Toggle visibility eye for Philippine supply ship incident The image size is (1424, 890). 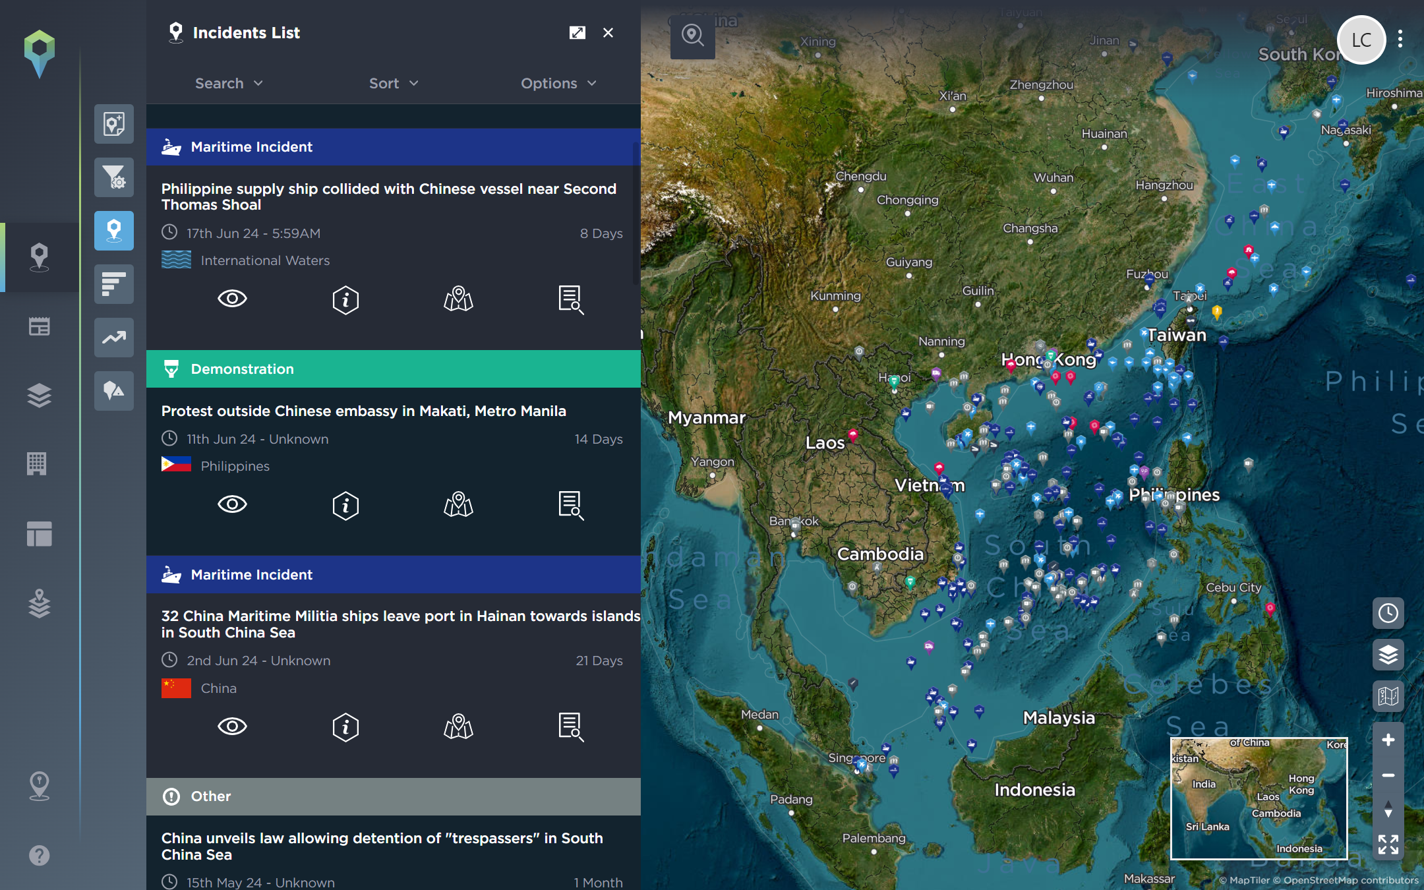232,299
